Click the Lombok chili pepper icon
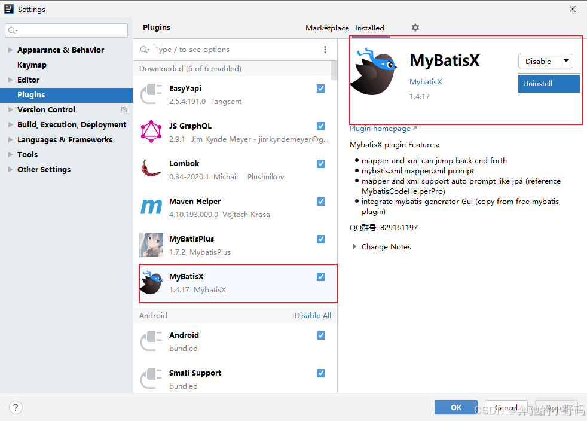 tap(151, 169)
